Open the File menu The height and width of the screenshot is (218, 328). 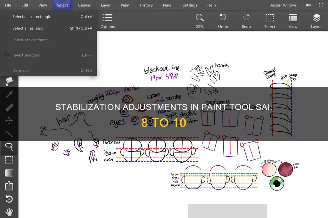[x=8, y=5]
